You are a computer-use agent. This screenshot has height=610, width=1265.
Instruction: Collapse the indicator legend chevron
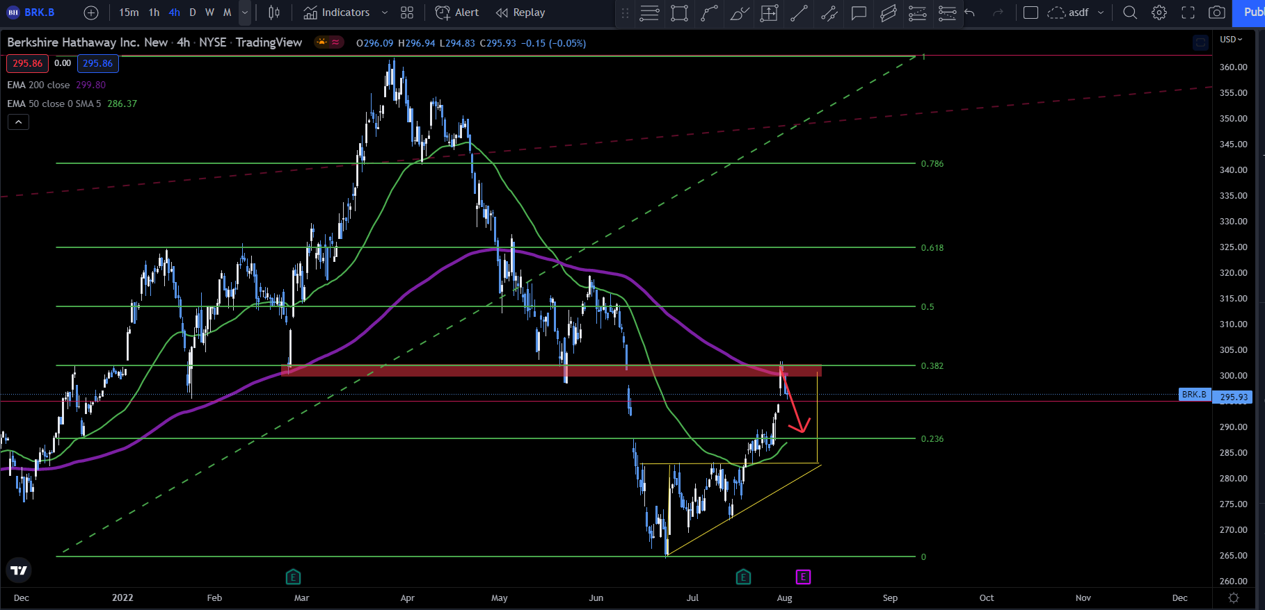click(x=18, y=122)
